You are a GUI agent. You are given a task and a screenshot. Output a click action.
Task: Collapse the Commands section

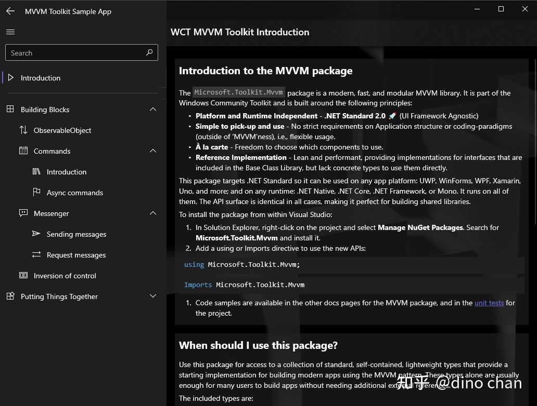(x=152, y=151)
